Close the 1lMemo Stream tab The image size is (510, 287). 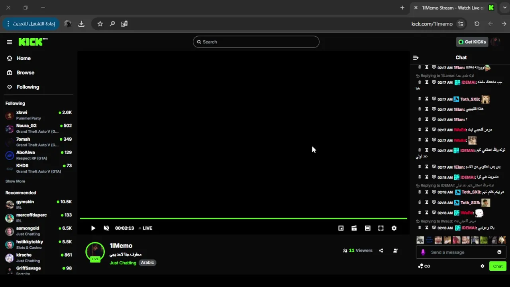pyautogui.click(x=416, y=8)
